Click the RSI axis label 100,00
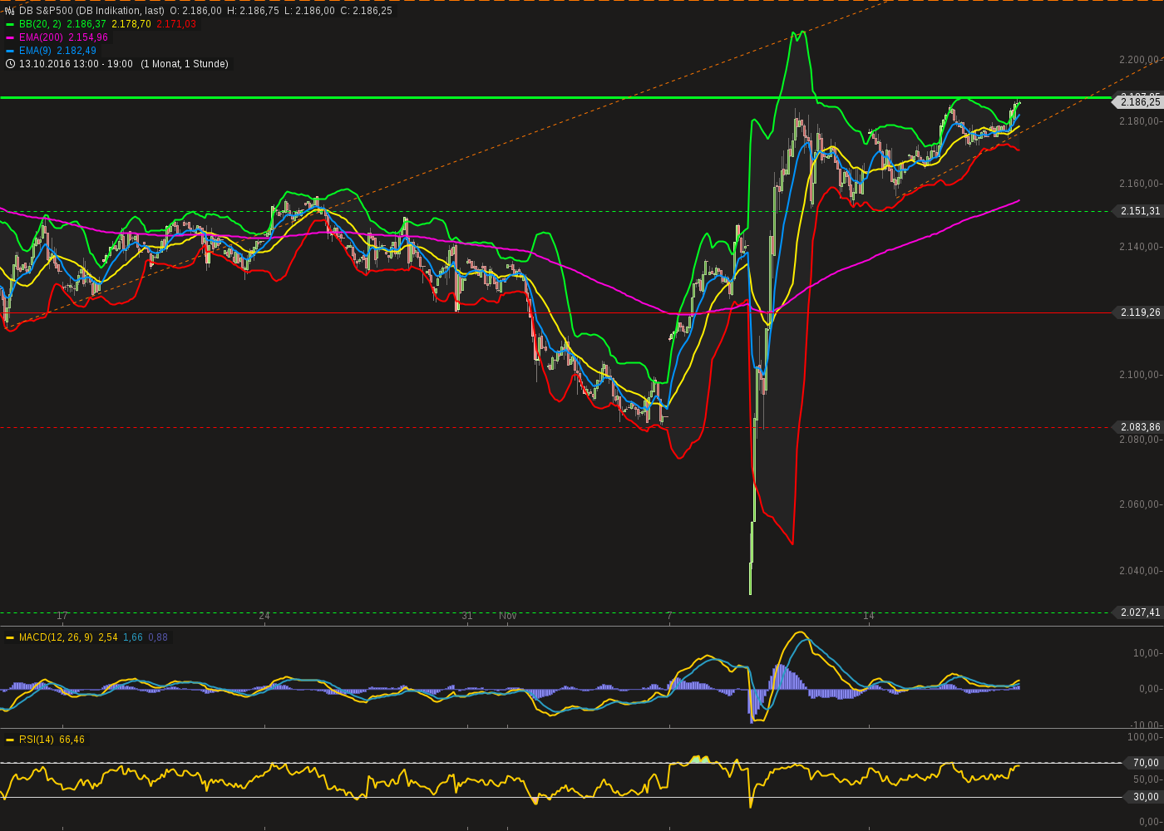 point(1144,737)
